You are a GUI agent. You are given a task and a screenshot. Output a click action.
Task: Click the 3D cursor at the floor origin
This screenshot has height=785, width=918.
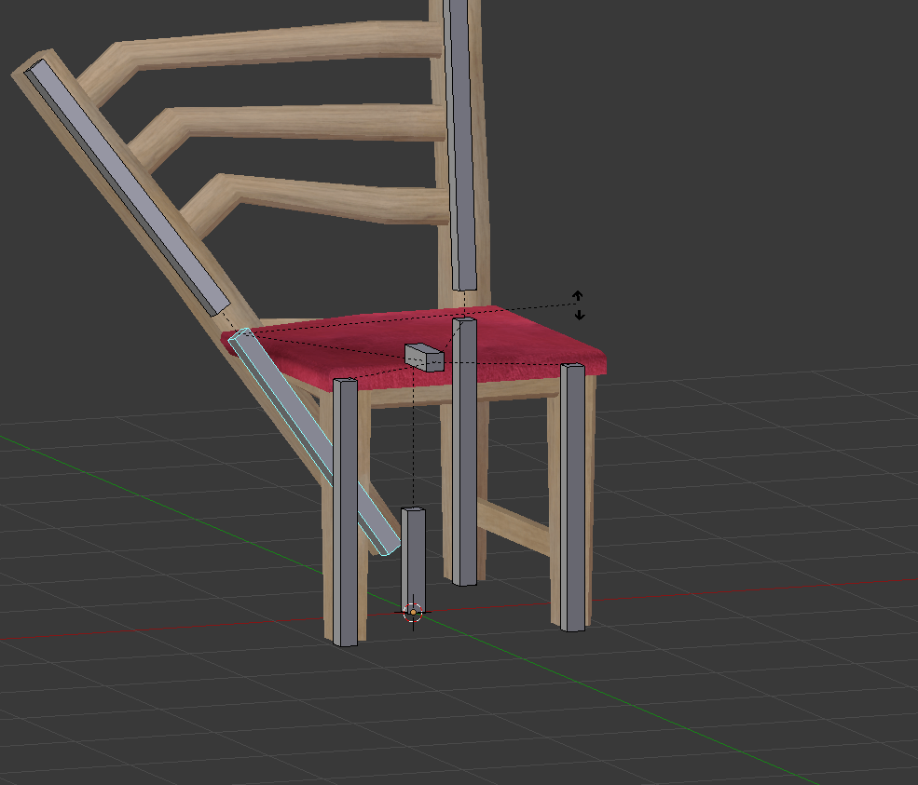coord(414,612)
